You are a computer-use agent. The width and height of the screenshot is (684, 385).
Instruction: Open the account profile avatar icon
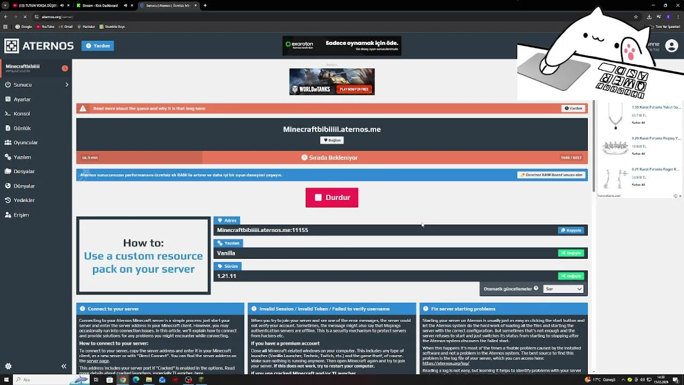coord(672,45)
